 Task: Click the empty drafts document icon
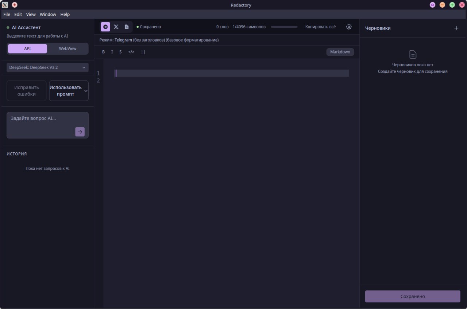tap(413, 54)
